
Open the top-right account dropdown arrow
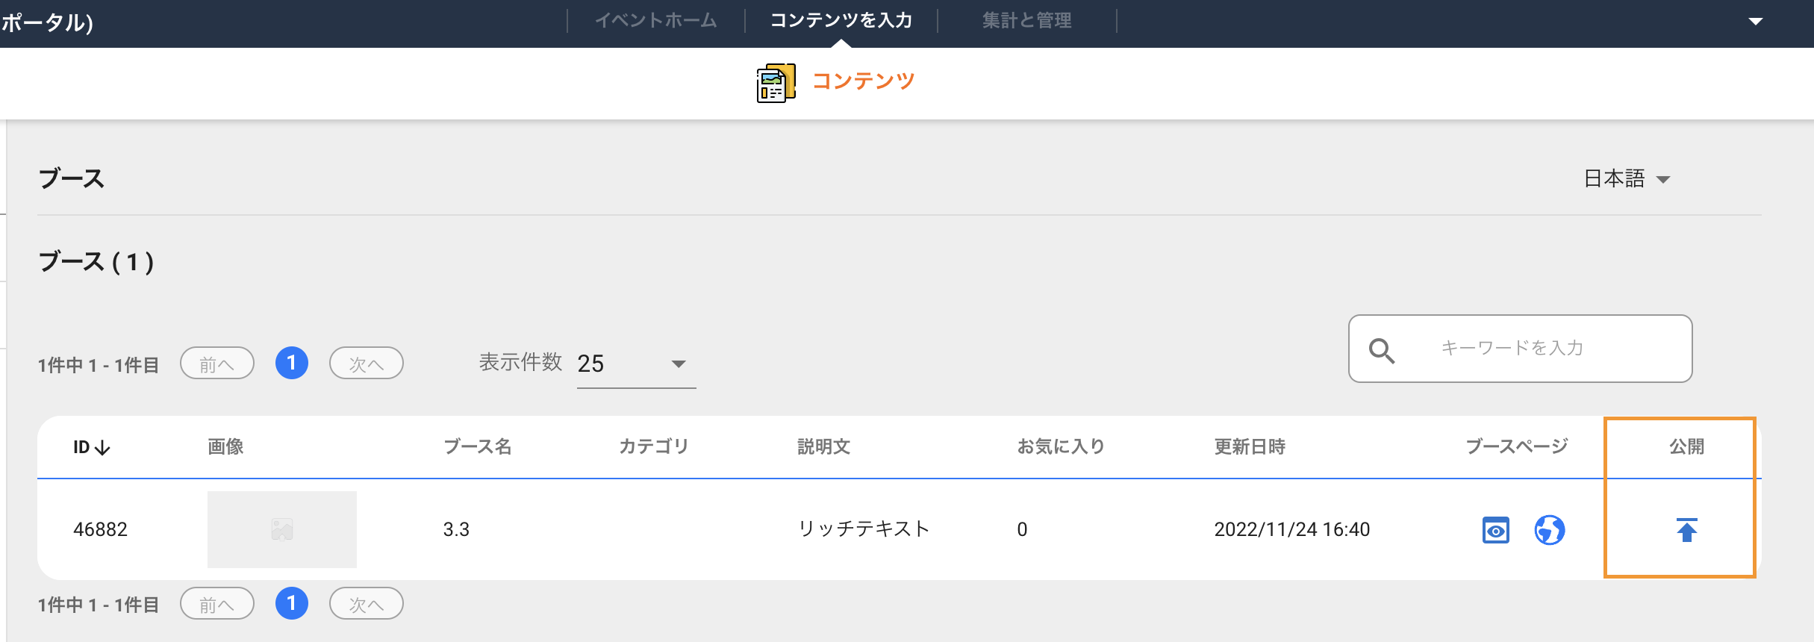(1756, 22)
